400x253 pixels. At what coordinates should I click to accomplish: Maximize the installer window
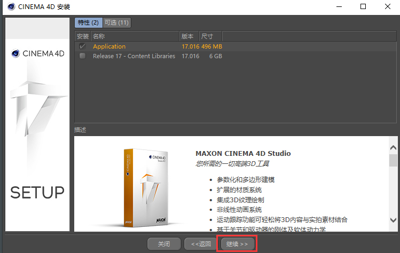pyautogui.click(x=363, y=6)
